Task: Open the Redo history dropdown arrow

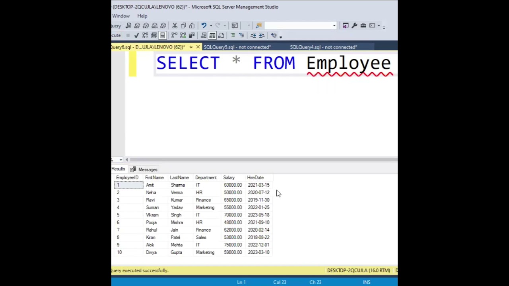Action: point(225,25)
